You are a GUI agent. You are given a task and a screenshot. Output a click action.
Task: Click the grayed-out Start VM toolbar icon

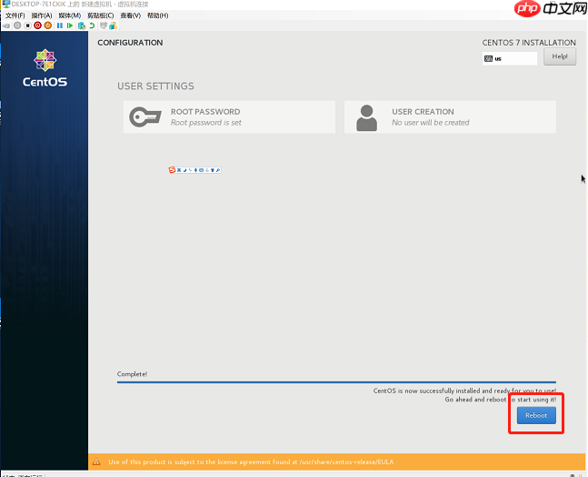[17, 25]
